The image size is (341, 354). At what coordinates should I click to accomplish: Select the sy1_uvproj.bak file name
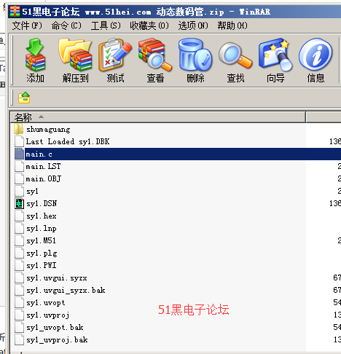(57, 339)
